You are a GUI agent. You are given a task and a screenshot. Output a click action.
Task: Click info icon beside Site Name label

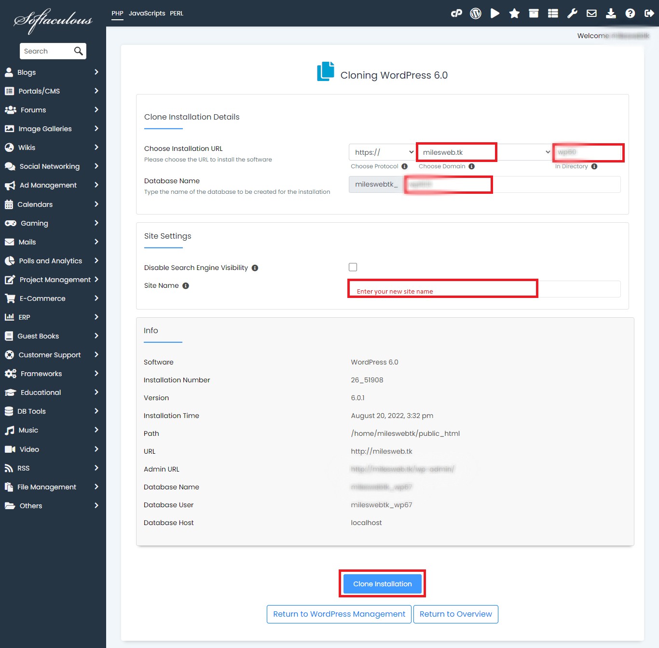(186, 286)
